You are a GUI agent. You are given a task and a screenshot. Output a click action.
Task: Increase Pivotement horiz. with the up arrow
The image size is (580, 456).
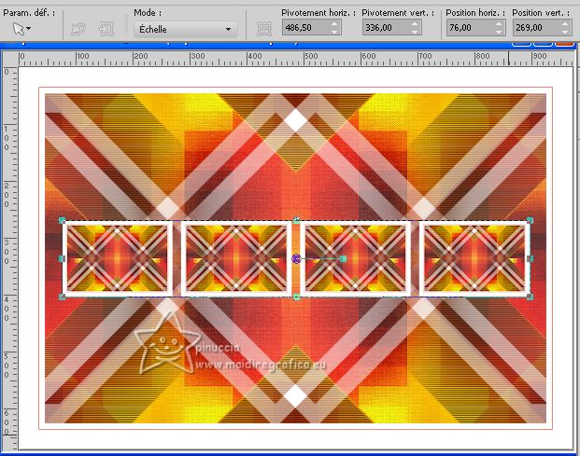click(334, 24)
